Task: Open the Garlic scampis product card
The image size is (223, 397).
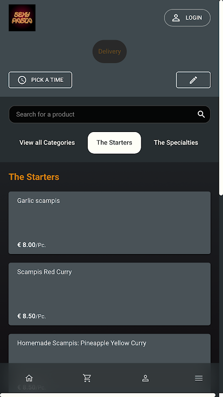Action: [110, 223]
